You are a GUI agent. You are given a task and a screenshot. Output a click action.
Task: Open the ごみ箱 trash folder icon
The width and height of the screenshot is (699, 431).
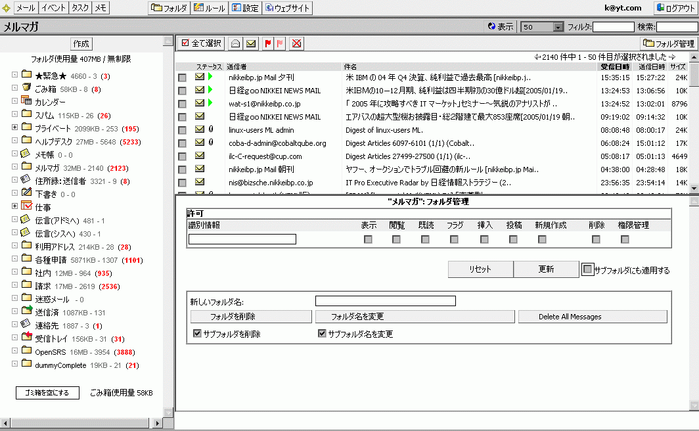point(26,88)
